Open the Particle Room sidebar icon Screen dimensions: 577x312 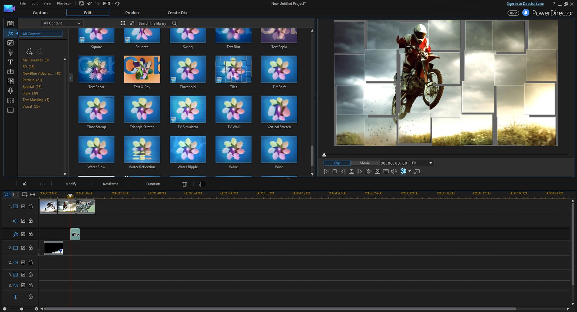(10, 52)
